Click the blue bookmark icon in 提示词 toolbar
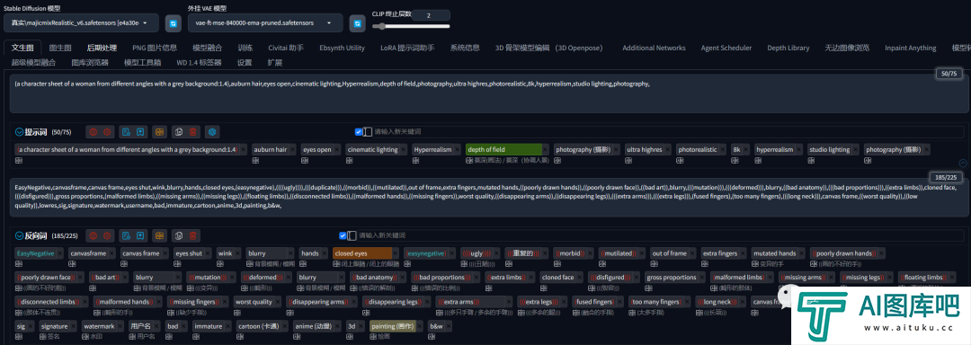 [x=140, y=132]
